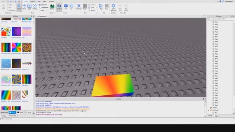Viewport: 235px width, 132px height.
Task: Open the UI insert tool
Action: point(72,7)
